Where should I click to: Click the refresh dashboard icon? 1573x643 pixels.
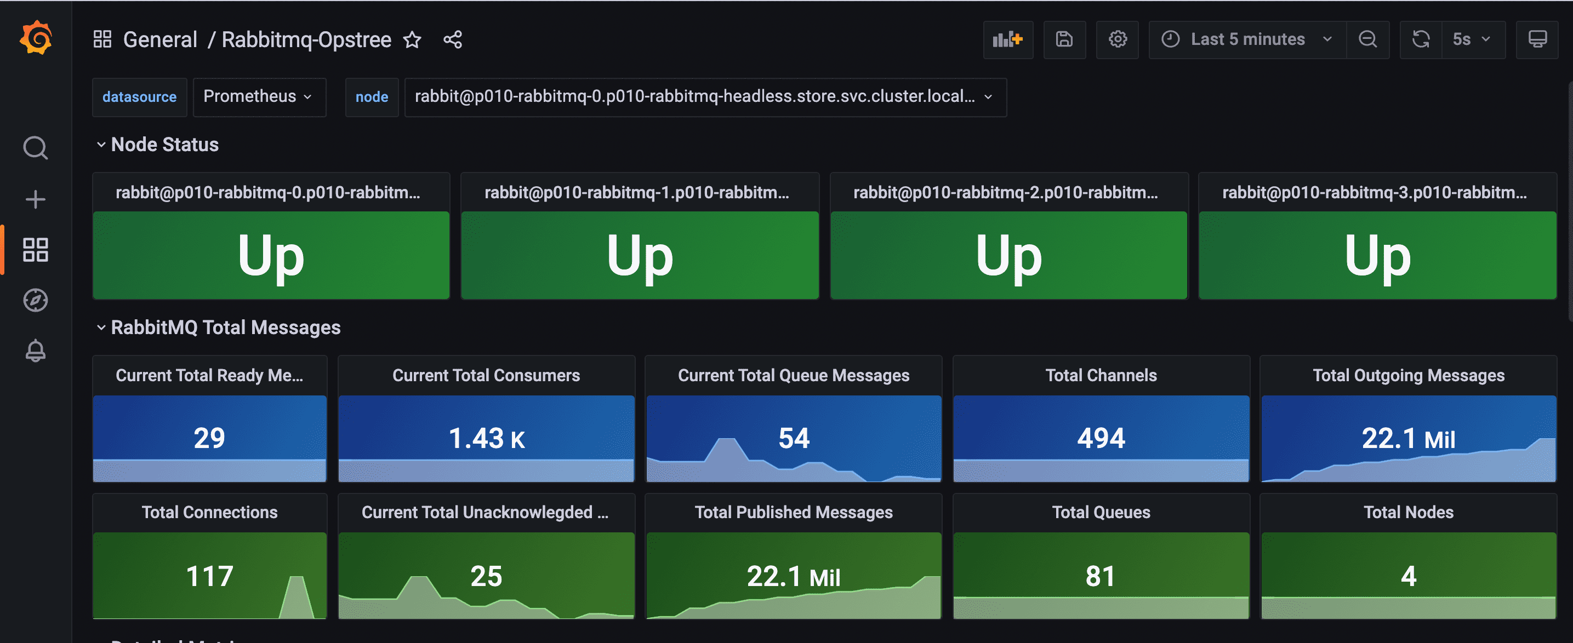pos(1421,39)
